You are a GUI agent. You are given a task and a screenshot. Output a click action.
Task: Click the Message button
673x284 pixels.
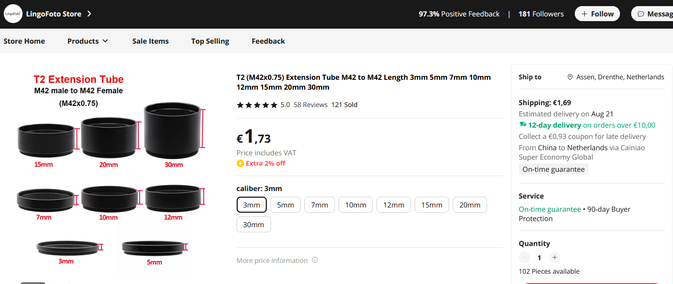653,14
